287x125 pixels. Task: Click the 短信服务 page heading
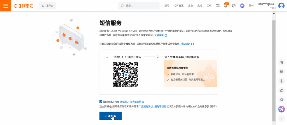tap(110, 23)
